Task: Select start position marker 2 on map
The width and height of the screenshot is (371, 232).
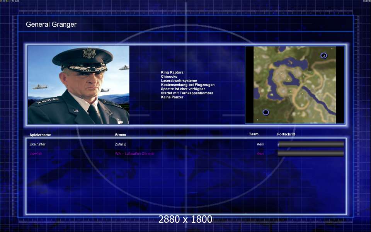Action: [x=324, y=56]
